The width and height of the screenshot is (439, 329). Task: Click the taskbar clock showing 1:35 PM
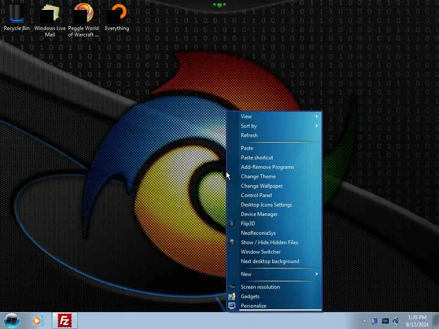[x=417, y=321]
